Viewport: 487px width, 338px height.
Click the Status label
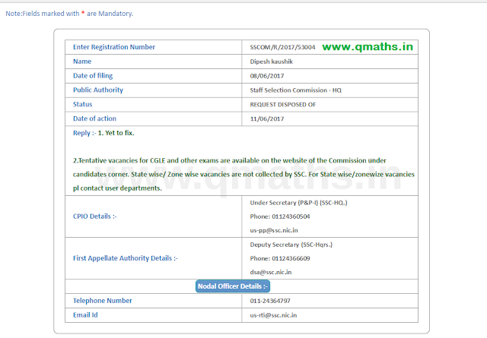pos(82,104)
